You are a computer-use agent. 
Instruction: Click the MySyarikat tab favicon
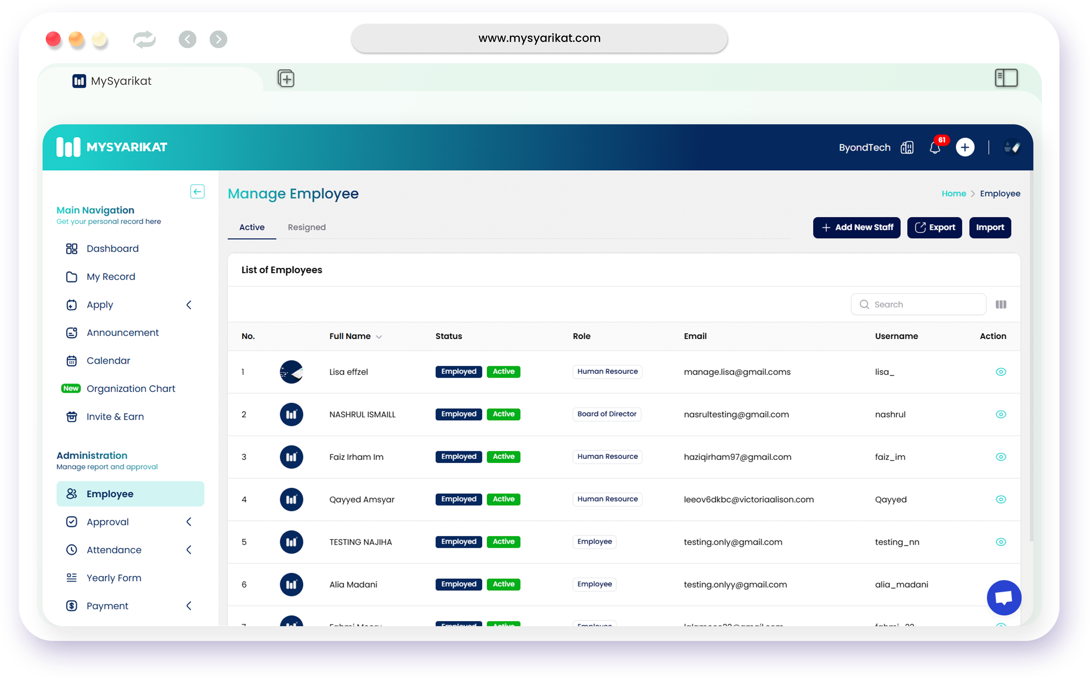point(79,81)
